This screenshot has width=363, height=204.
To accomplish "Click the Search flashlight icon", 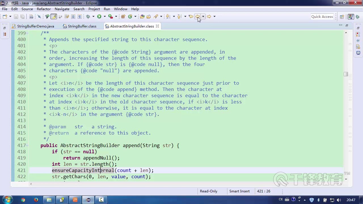I will coord(156,16).
